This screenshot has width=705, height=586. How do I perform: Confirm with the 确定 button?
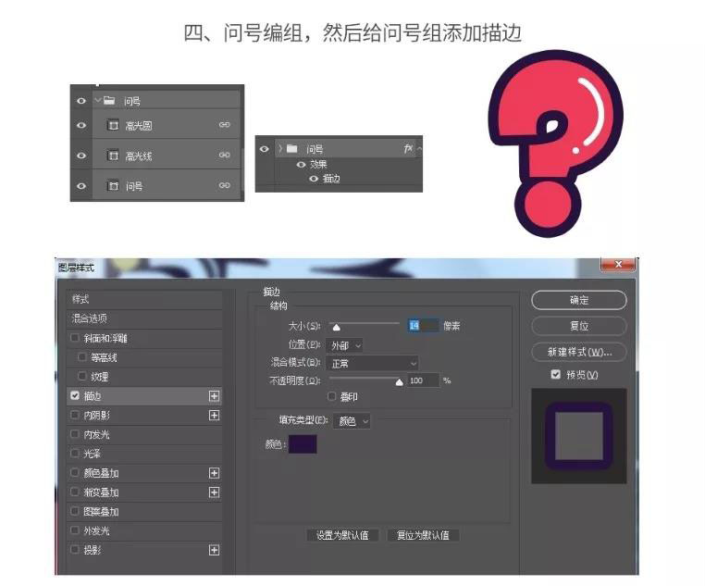click(x=579, y=300)
